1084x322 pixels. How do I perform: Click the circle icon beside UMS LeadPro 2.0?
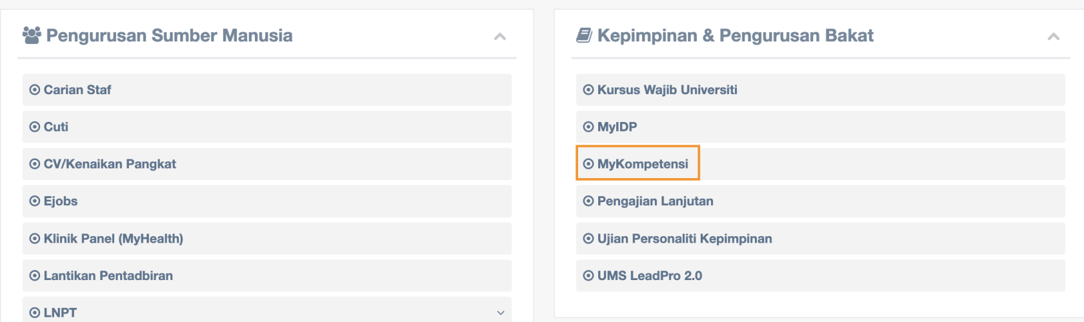pyautogui.click(x=588, y=276)
